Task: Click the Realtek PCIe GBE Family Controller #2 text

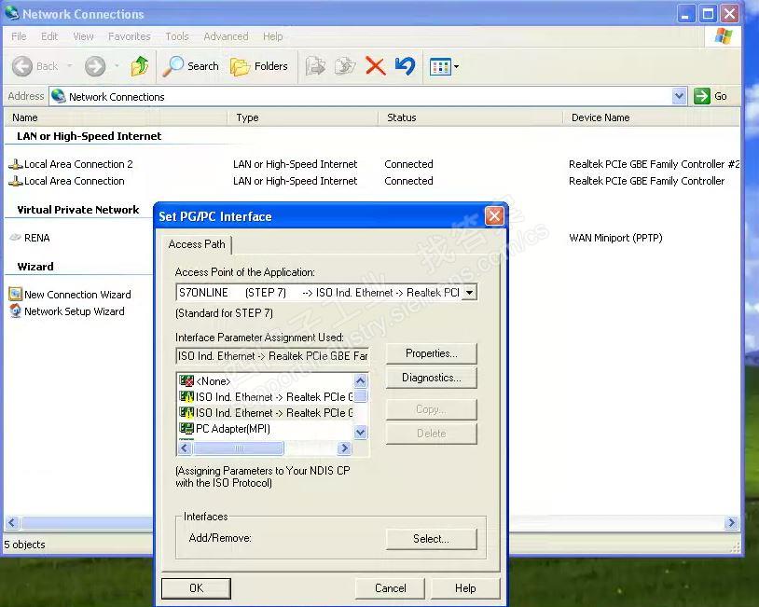Action: coord(654,164)
